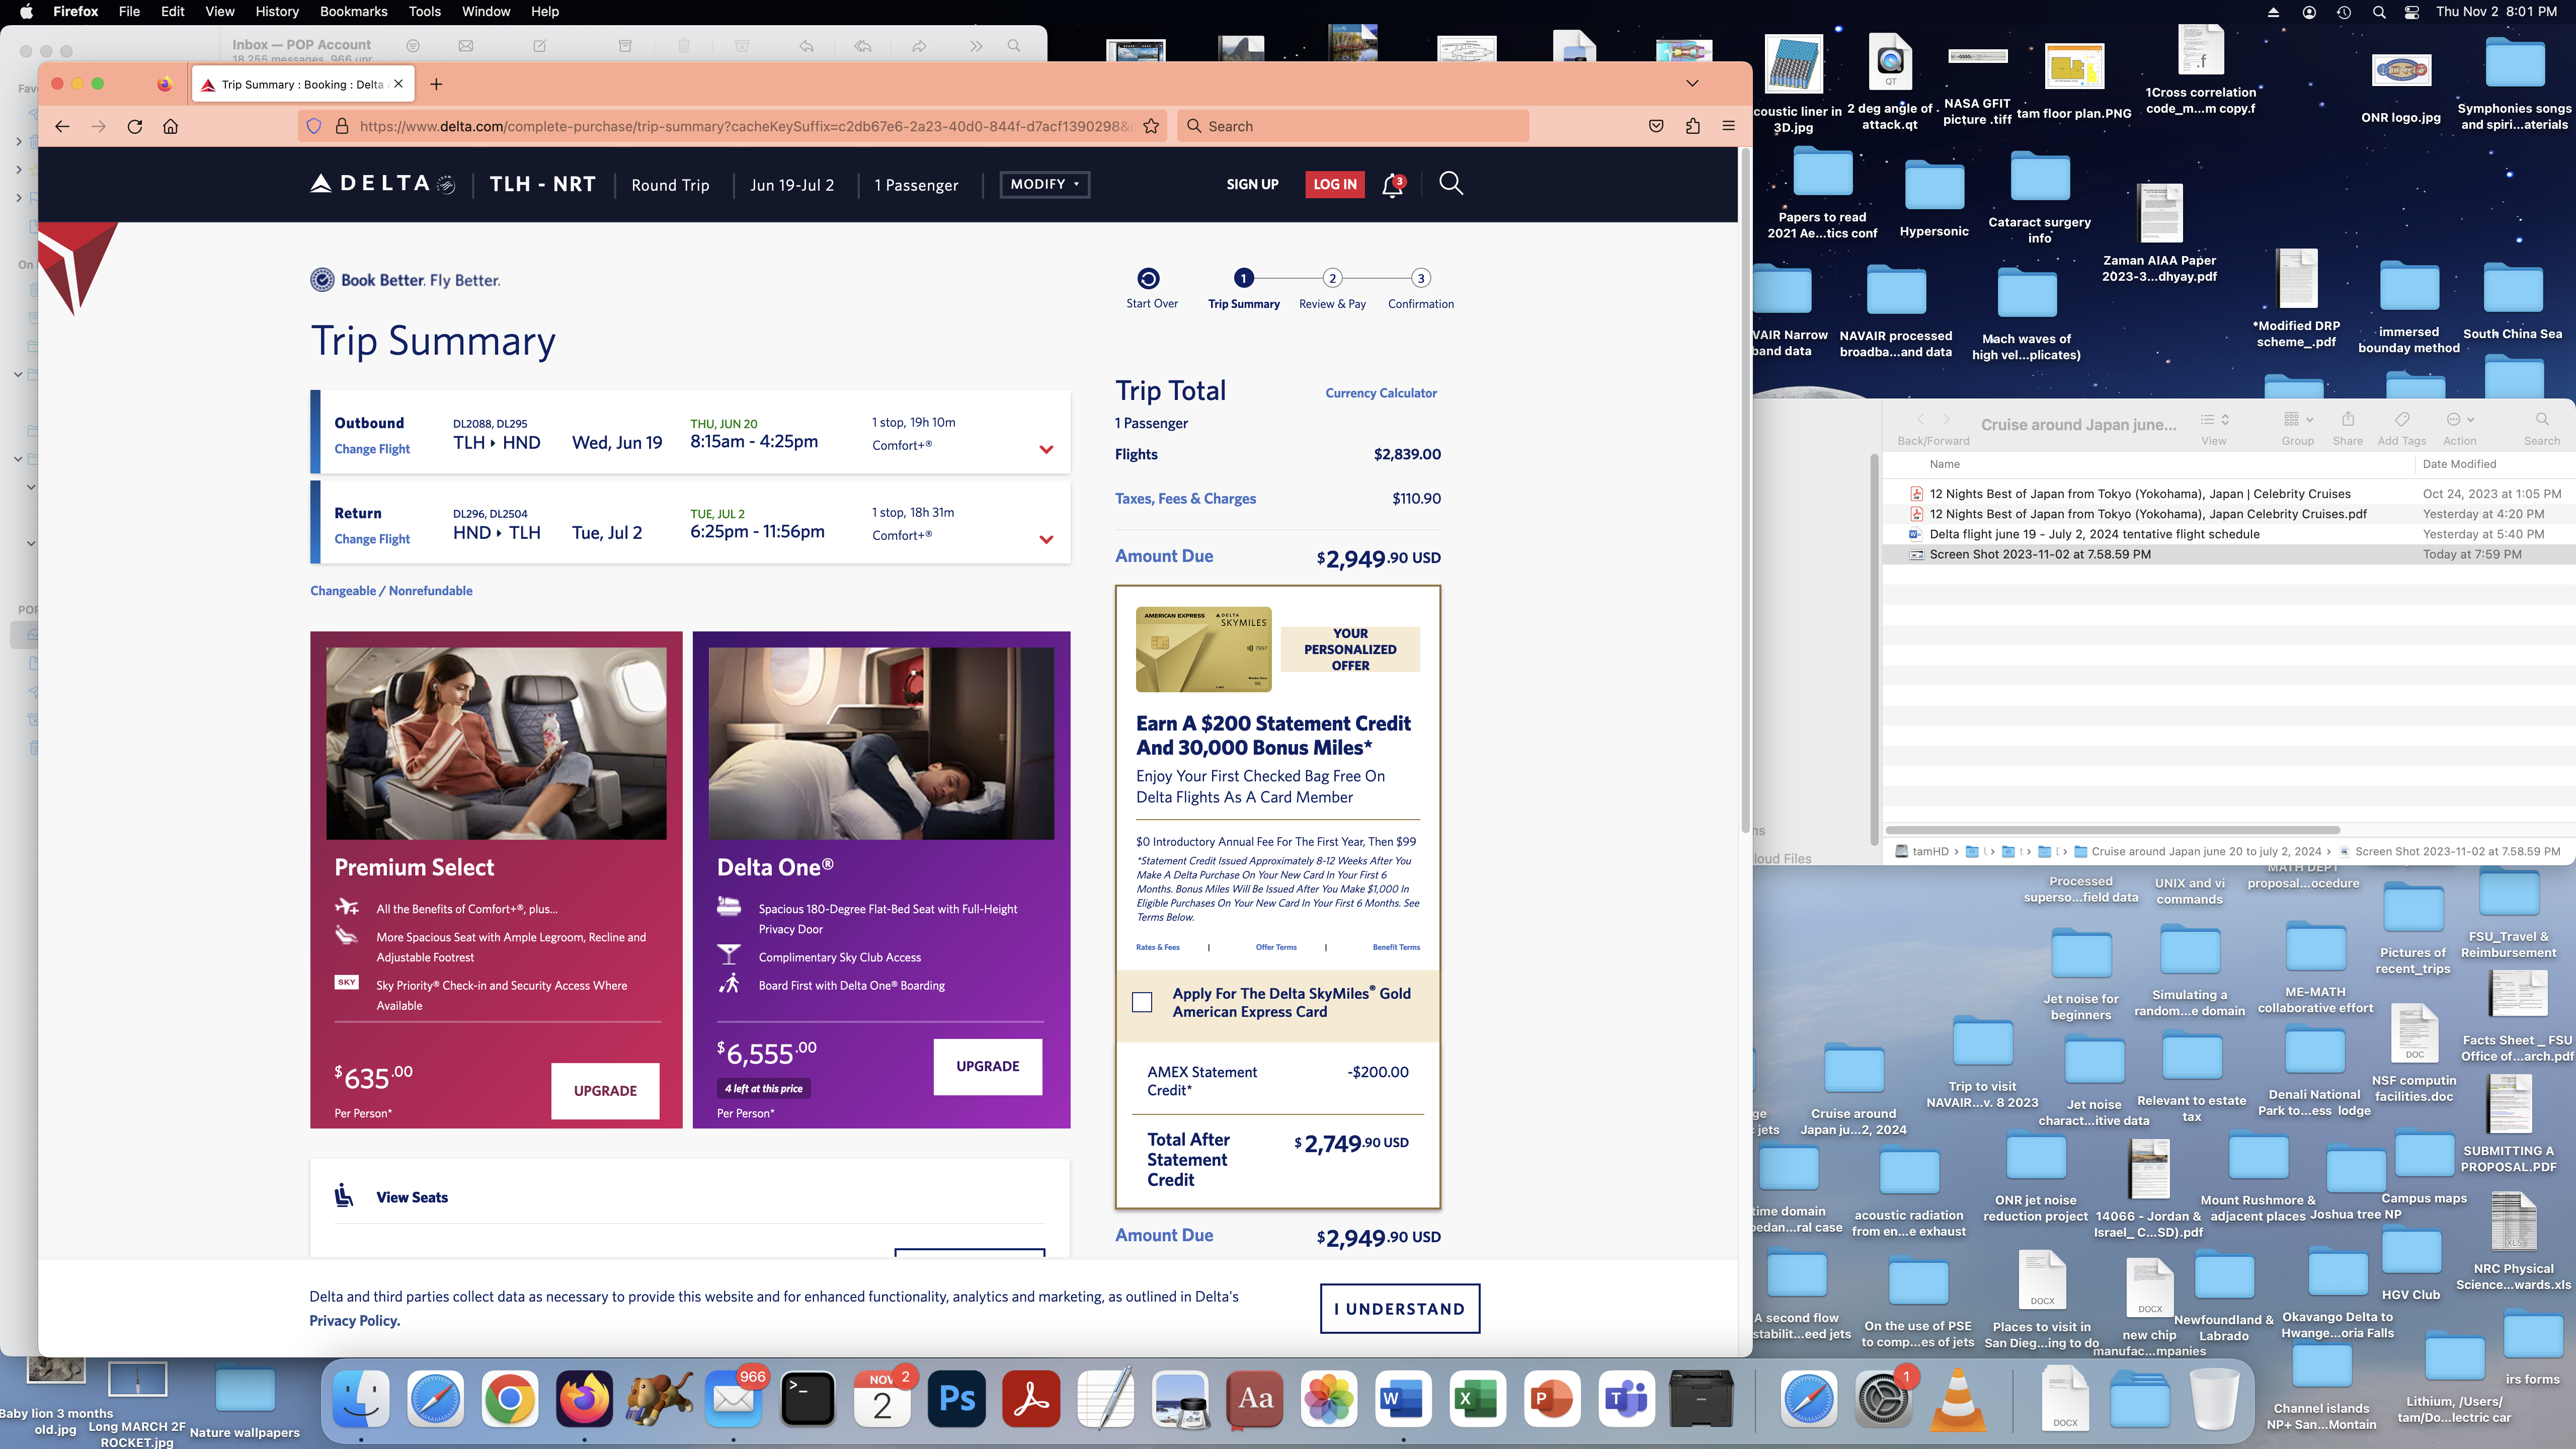Open Currency Calculator link
Screen dimensions: 2576x1449
pos(1381,393)
